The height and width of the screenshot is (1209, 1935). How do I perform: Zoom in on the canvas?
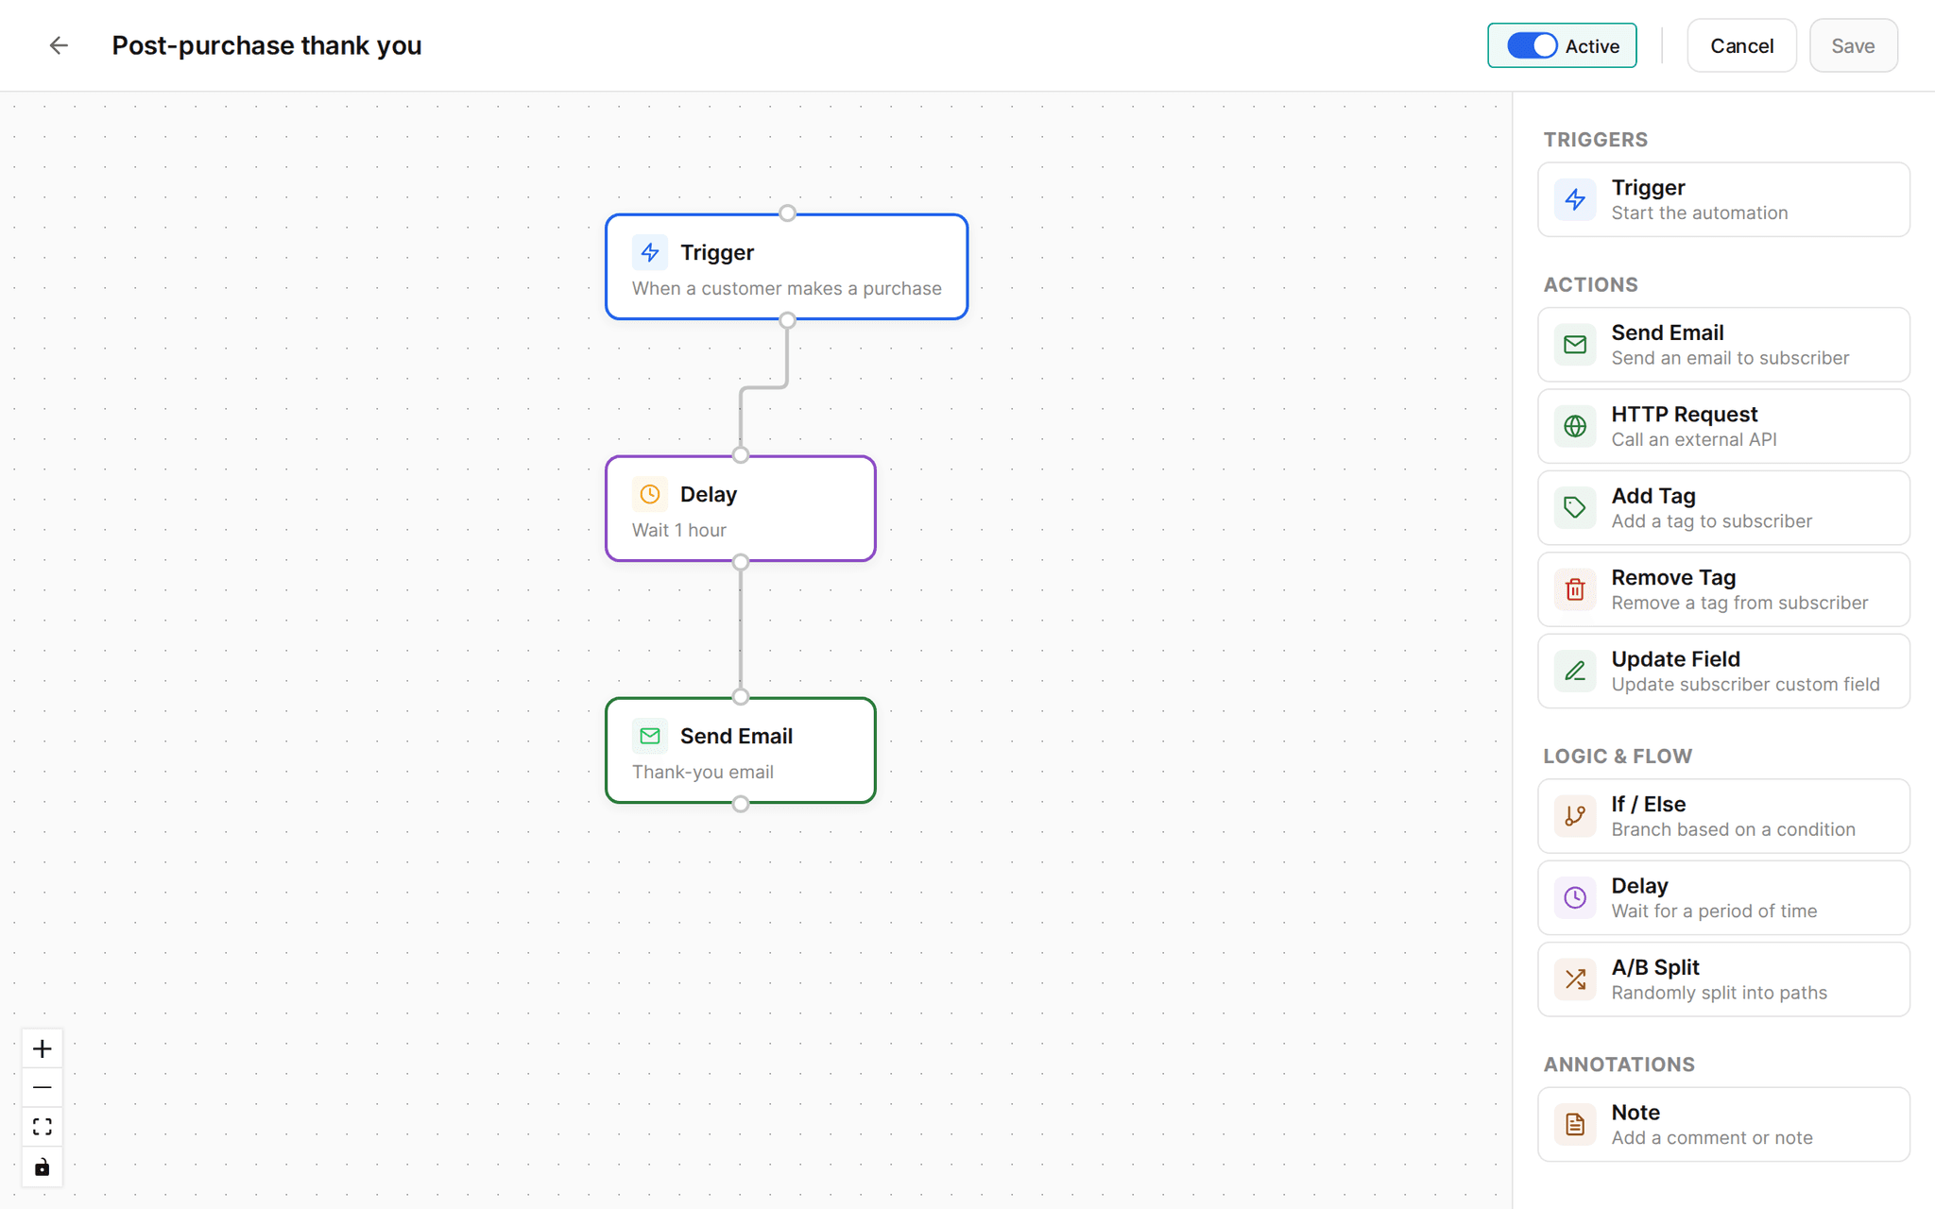[43, 1048]
